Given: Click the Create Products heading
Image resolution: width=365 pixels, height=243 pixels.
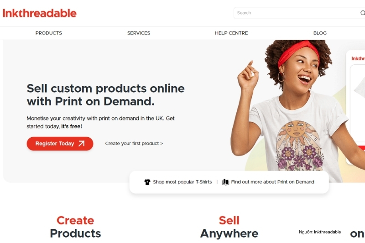Looking at the screenshot, I should coord(75,227).
